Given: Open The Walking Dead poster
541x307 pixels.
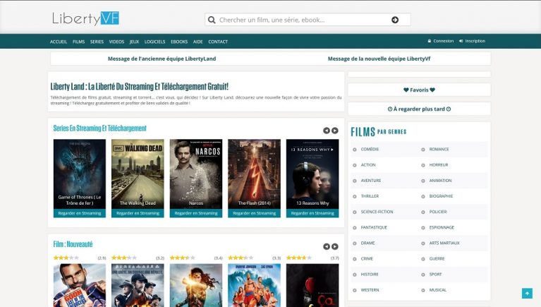Looking at the screenshot, I should [x=138, y=174].
